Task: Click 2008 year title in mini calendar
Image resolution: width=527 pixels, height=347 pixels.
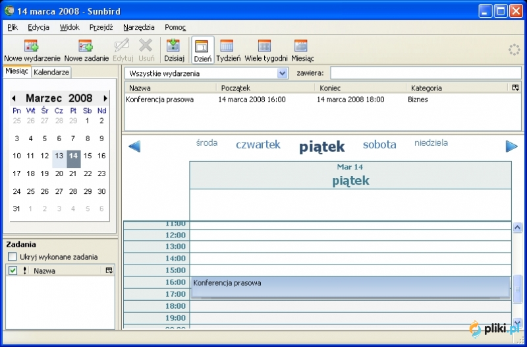Action: [80, 98]
